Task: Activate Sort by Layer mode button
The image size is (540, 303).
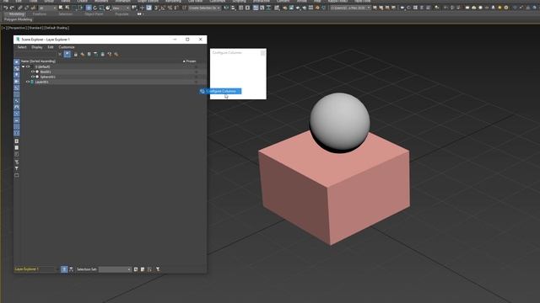Action: point(64,269)
